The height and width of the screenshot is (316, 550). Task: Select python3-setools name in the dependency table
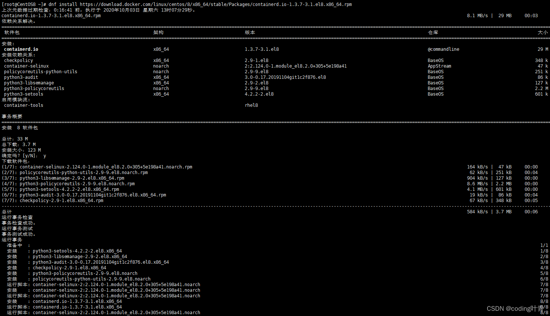point(24,94)
